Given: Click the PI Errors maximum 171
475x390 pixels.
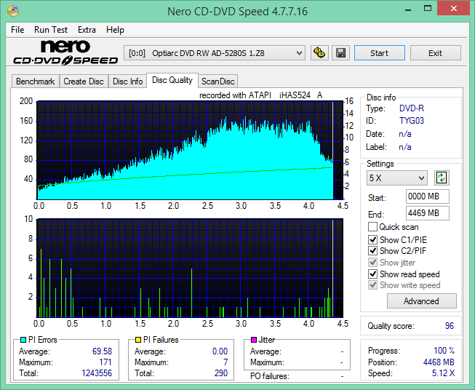Looking at the screenshot, I should pos(105,362).
